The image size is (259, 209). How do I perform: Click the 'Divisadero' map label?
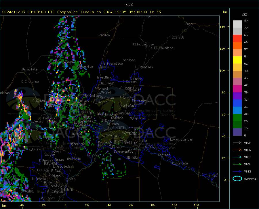[140, 100]
